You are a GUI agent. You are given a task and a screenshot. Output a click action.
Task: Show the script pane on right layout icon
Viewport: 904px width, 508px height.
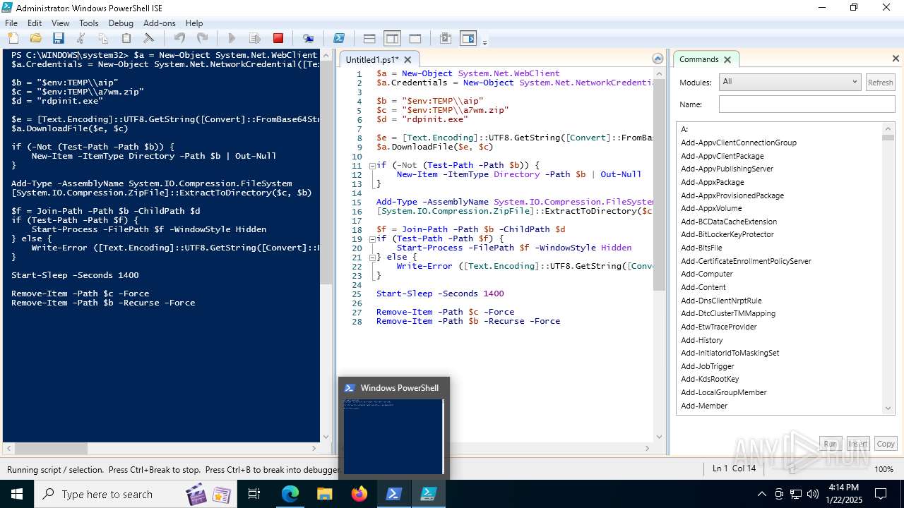tap(392, 38)
